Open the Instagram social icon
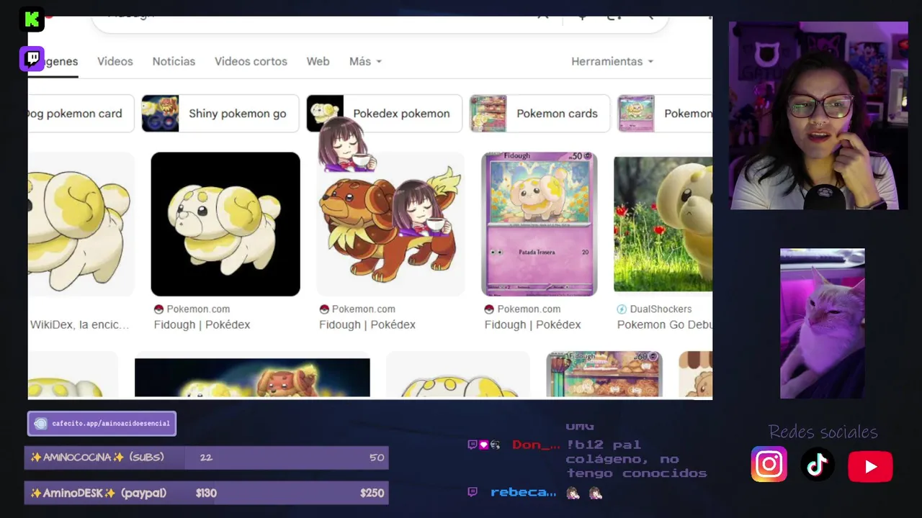 coord(769,465)
